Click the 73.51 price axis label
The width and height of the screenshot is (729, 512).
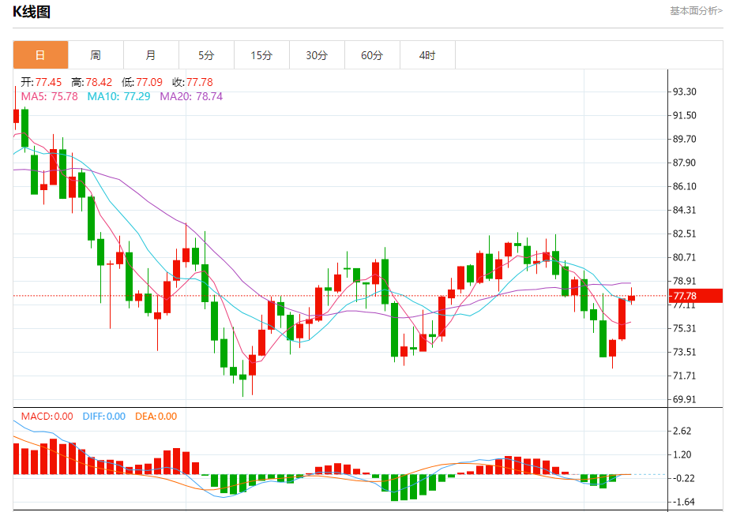(x=684, y=352)
